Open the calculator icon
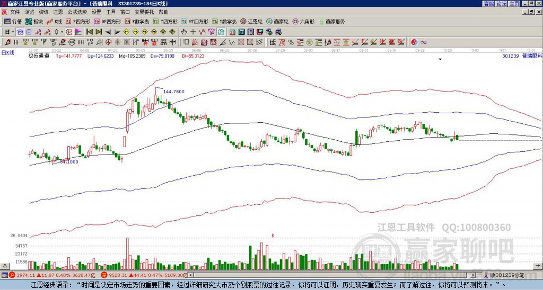This screenshot has width=543, height=290. [x=241, y=32]
